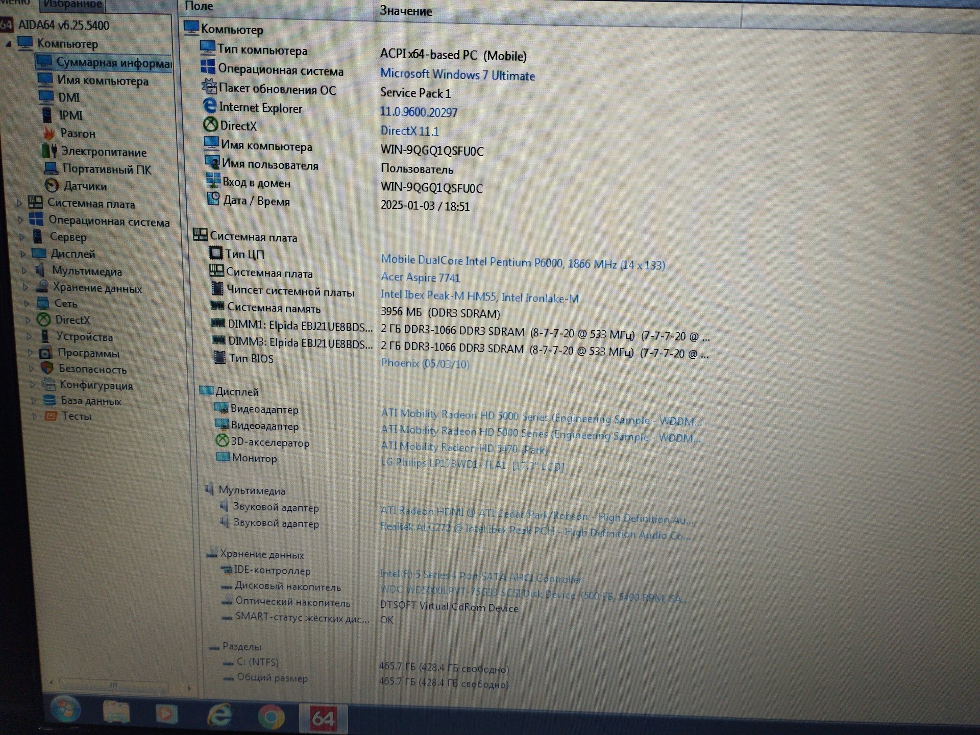Click the Пакет обновления ОС icon

click(209, 86)
